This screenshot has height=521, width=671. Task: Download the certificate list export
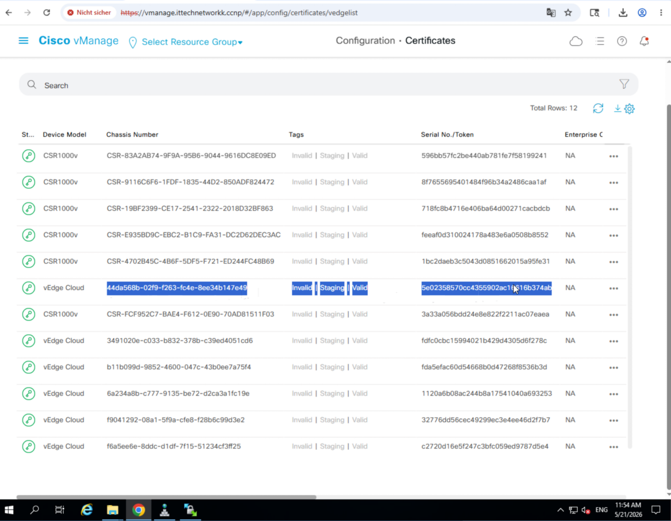(x=617, y=109)
